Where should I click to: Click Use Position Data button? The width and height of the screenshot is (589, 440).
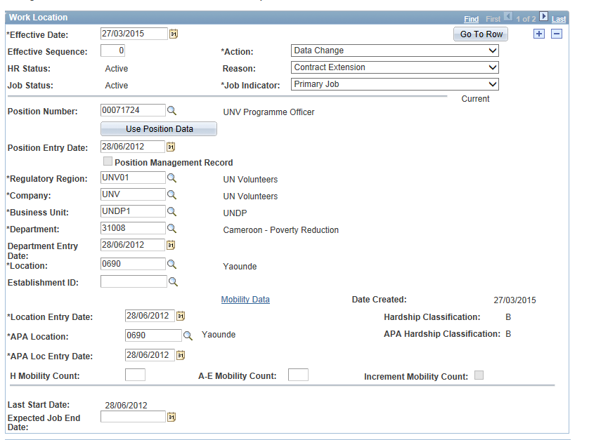pyautogui.click(x=159, y=128)
